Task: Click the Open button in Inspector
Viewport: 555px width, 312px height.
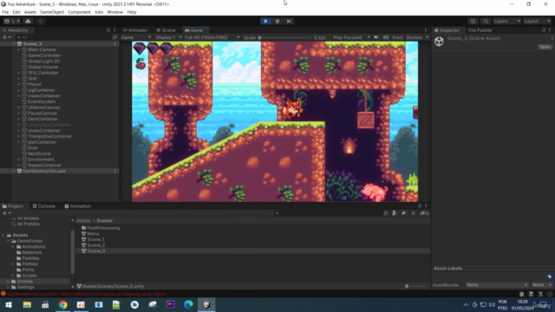Action: click(545, 47)
